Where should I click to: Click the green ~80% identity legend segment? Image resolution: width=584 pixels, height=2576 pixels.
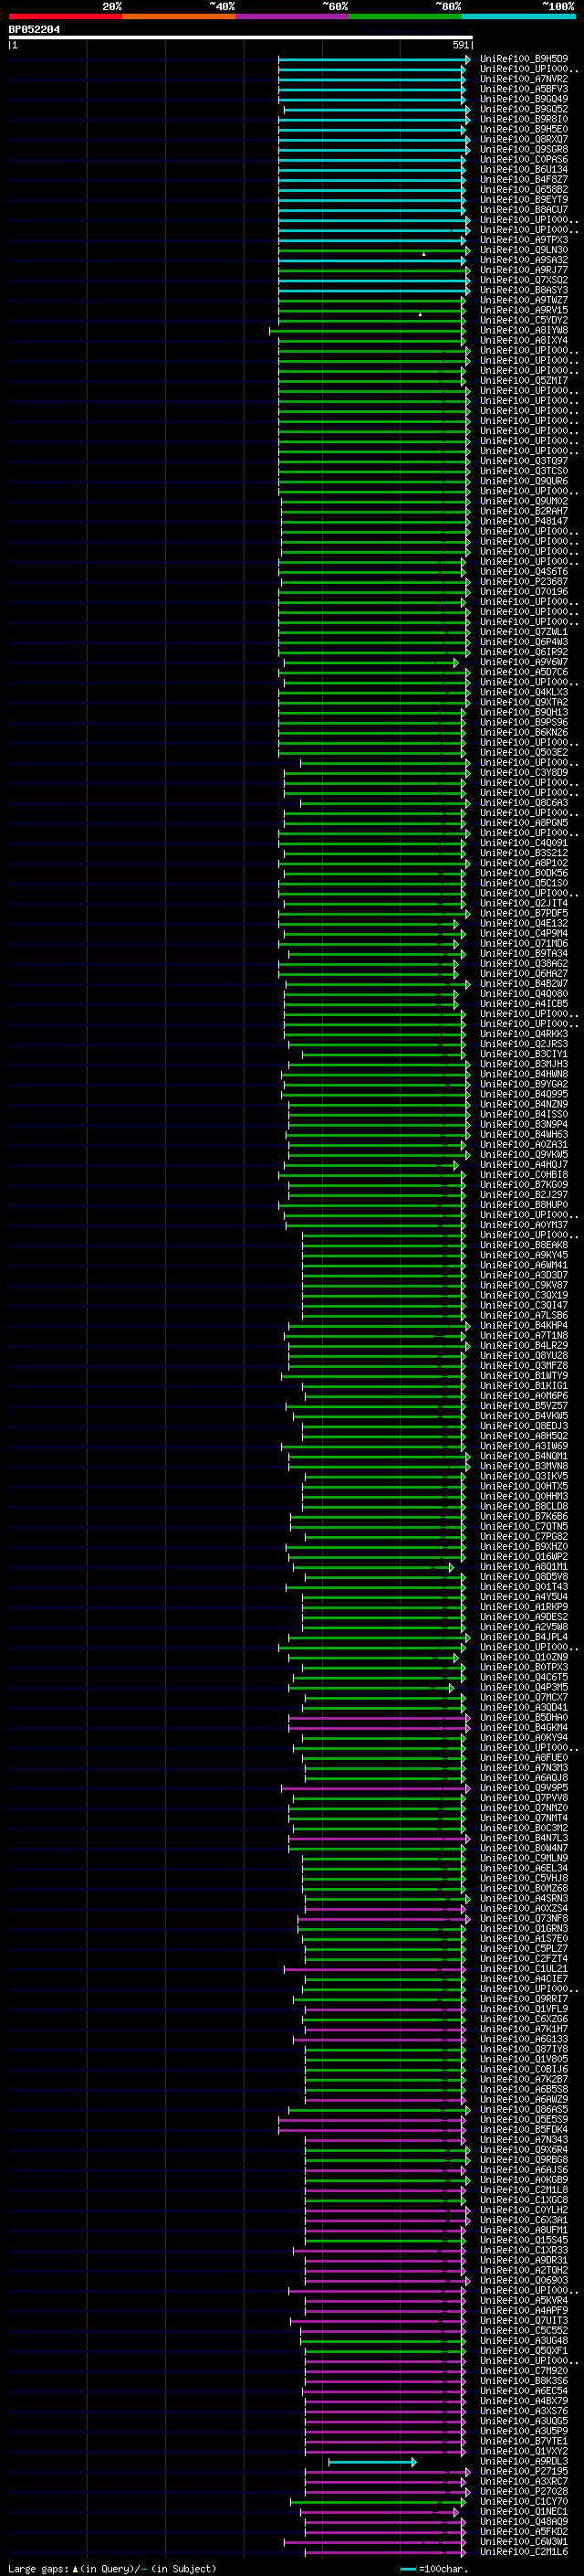coord(405,16)
